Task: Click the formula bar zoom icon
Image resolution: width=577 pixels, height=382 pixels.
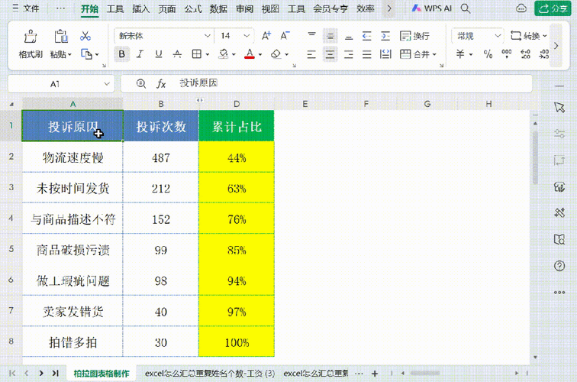Action: tap(141, 83)
